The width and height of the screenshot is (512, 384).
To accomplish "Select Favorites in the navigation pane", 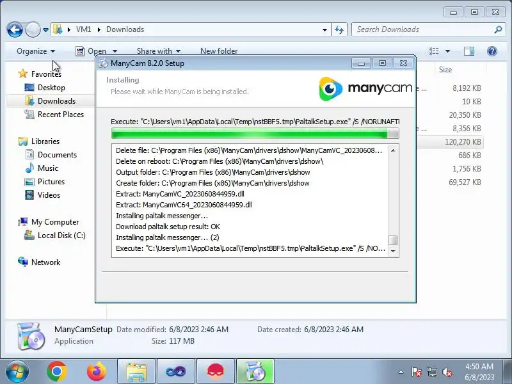I will [46, 74].
